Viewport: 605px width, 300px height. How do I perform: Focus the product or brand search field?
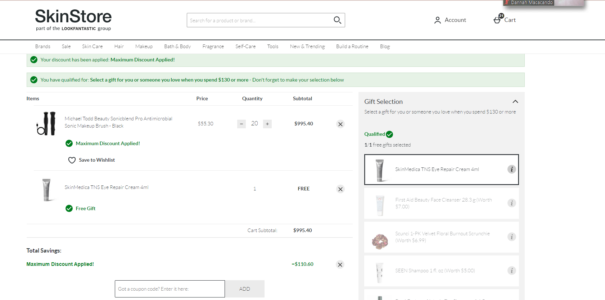[260, 20]
